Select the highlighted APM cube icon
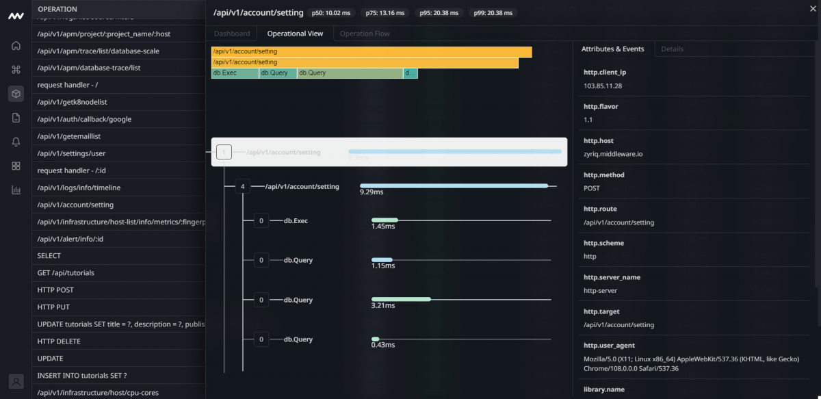 (x=16, y=93)
